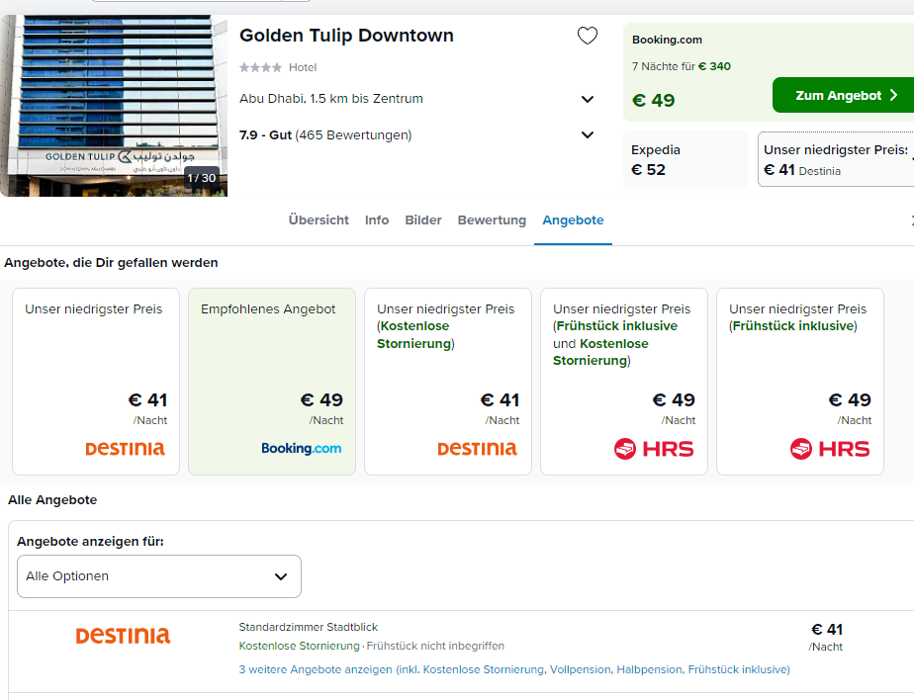
Task: Switch to the Übersicht tab
Action: coord(319,220)
